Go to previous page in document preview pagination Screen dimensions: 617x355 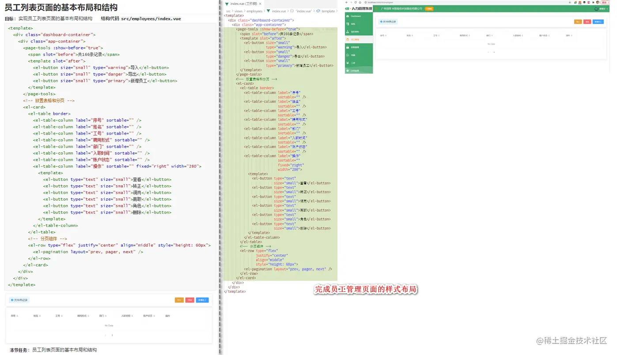(x=106, y=335)
